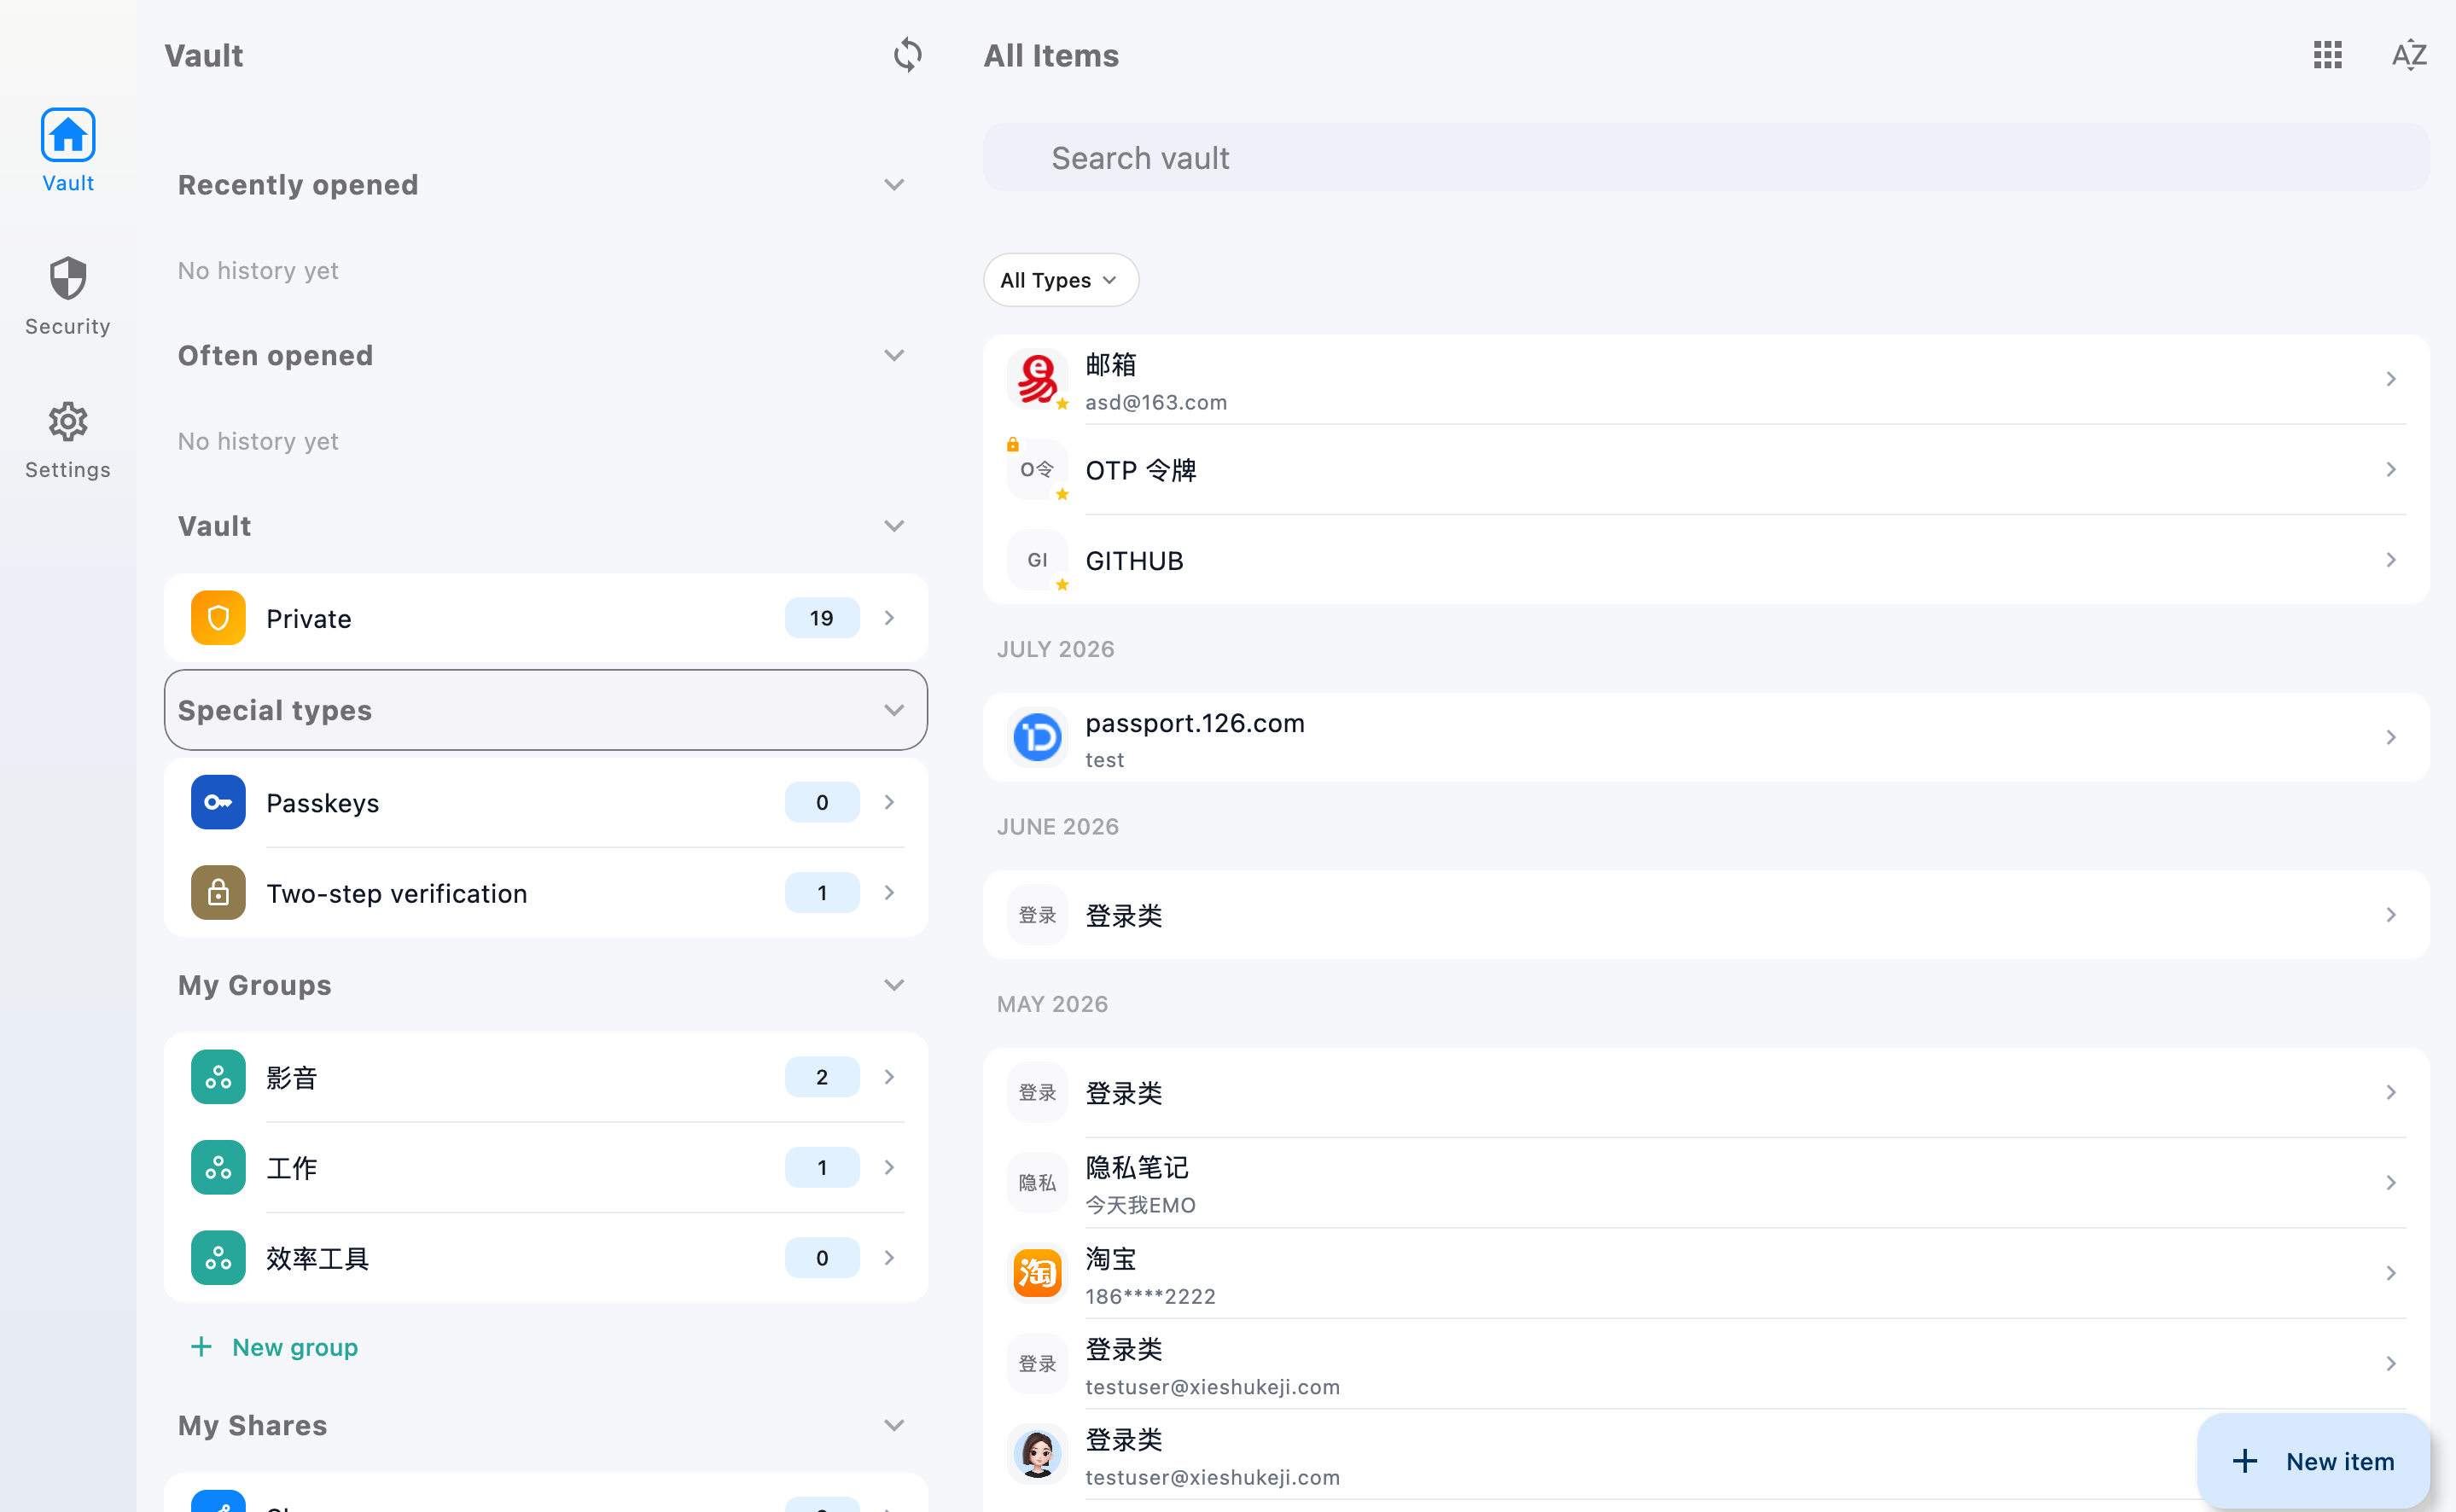Click the New group link
Screen dimensions: 2456x1512
[x=274, y=1347]
